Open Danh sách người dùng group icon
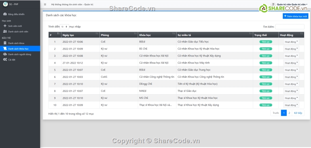The height and width of the screenshot is (148, 311). (5, 54)
